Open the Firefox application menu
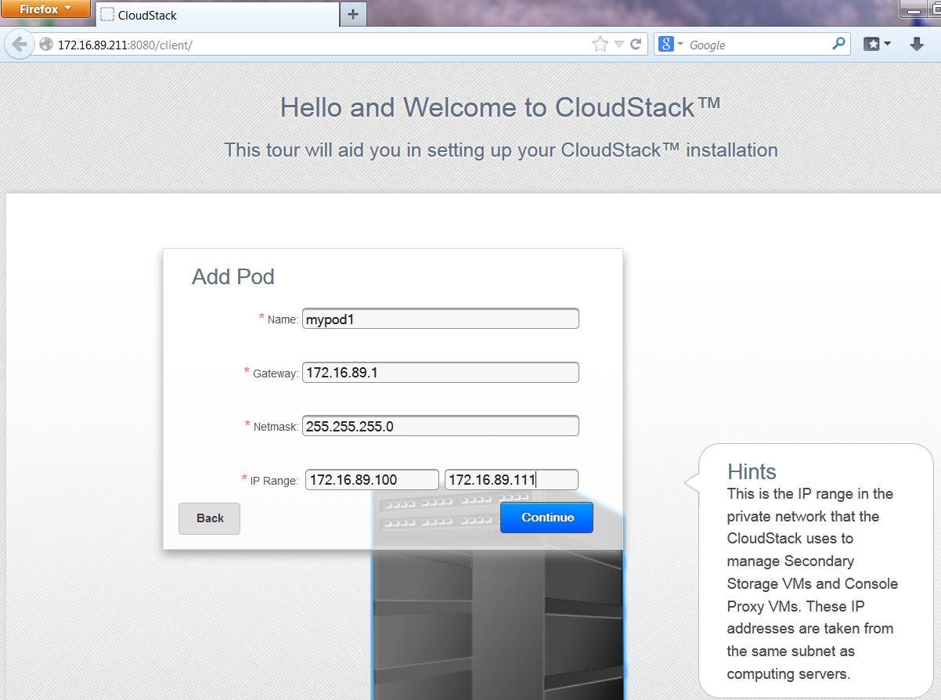This screenshot has width=941, height=700. coord(45,9)
